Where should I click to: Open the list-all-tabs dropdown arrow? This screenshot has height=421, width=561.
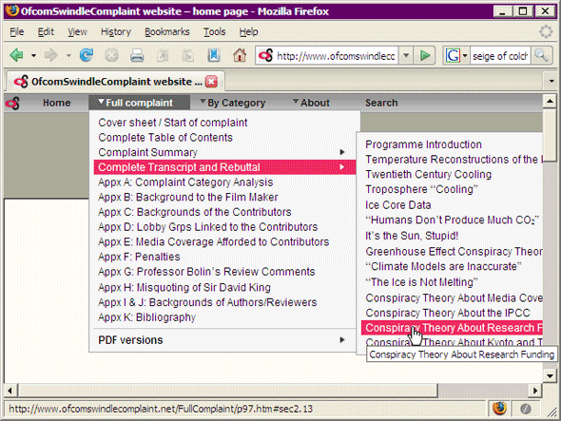pos(551,81)
